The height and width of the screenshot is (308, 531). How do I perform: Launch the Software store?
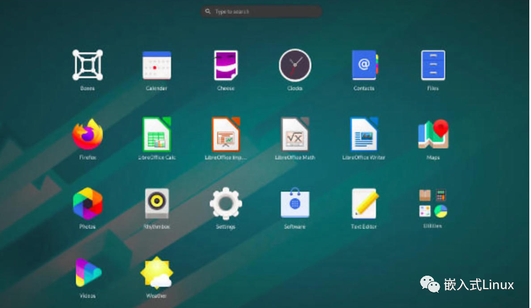click(295, 202)
